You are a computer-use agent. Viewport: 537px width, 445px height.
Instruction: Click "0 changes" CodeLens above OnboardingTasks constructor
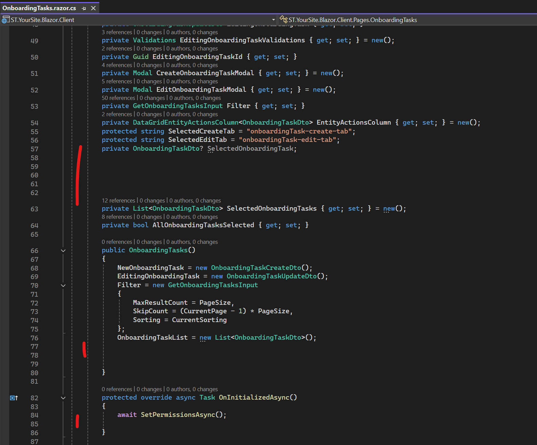pos(149,242)
